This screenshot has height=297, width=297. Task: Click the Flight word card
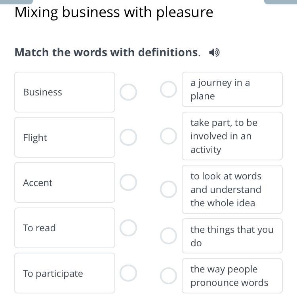[65, 137]
